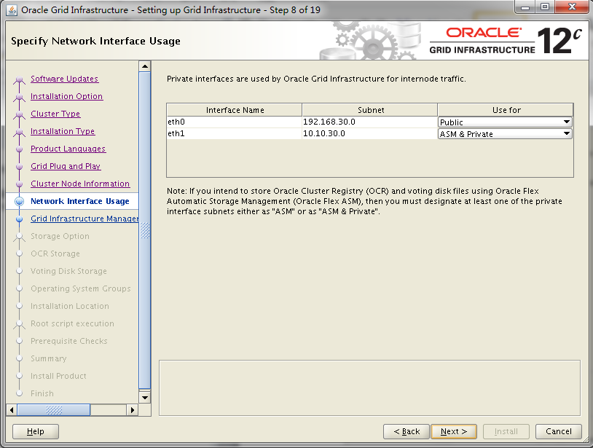This screenshot has height=448, width=593.
Task: Select the Network Interface Usage step
Action: pyautogui.click(x=80, y=201)
